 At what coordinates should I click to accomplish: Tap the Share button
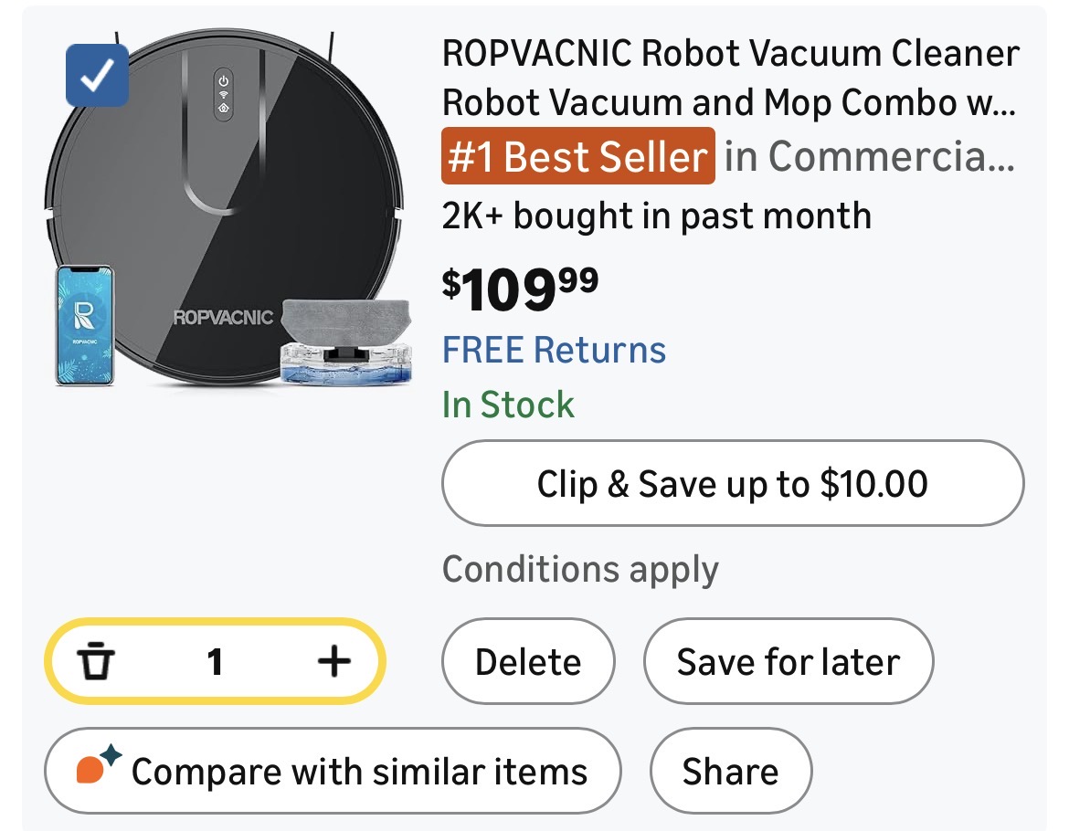coord(730,771)
